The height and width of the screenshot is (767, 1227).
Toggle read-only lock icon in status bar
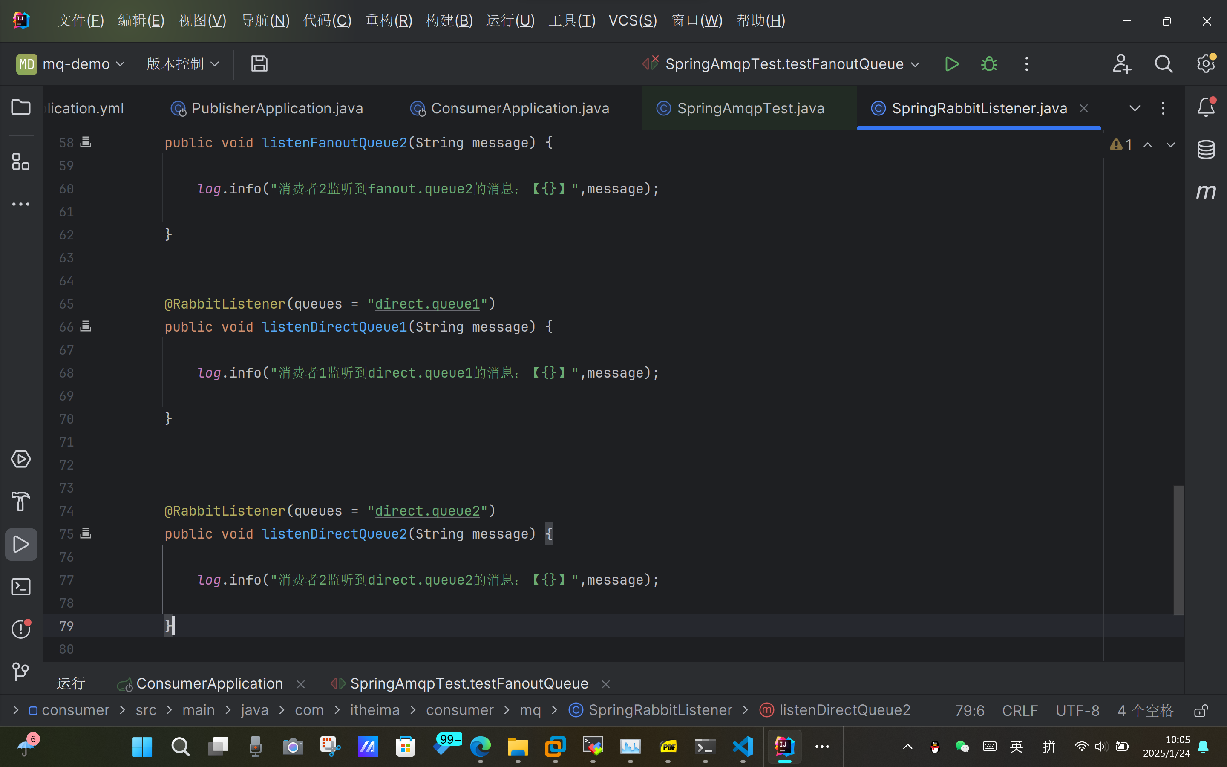1201,710
